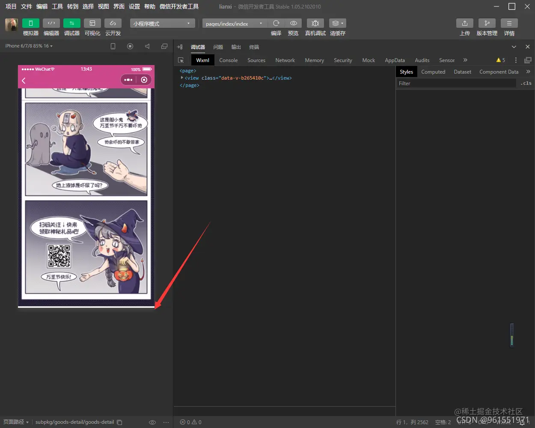Open devtools three-dot settings menu
Screen dimensions: 535x428
[516, 60]
